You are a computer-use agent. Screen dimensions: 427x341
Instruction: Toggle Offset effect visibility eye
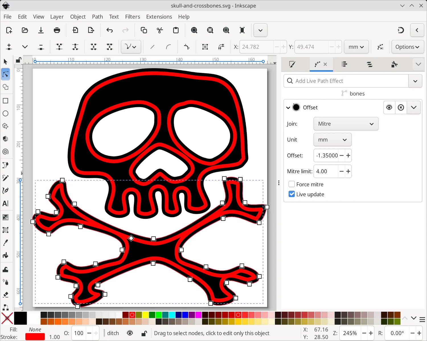[x=389, y=107]
